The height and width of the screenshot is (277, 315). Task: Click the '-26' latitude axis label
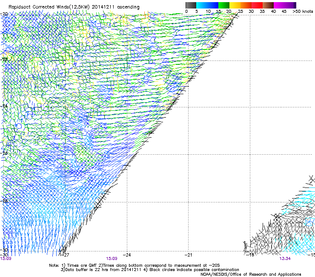pyautogui.click(x=4, y=153)
